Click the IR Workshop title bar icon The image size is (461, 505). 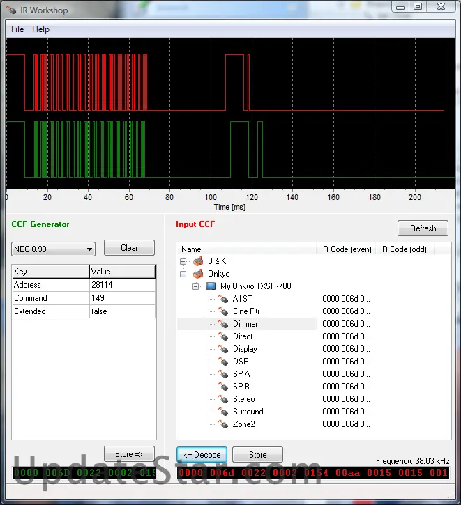[10, 9]
